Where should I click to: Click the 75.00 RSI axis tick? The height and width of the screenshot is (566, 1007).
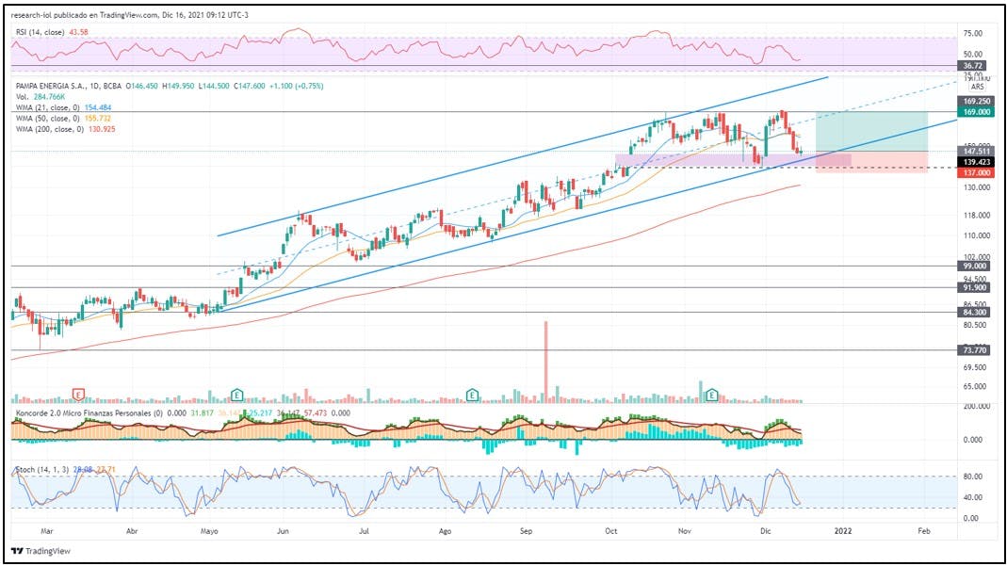[973, 33]
